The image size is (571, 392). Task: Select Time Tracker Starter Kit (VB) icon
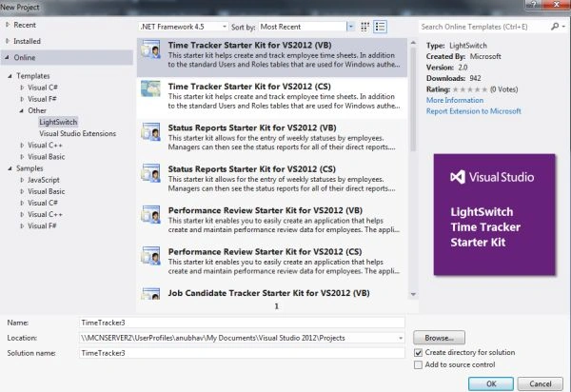pyautogui.click(x=150, y=49)
